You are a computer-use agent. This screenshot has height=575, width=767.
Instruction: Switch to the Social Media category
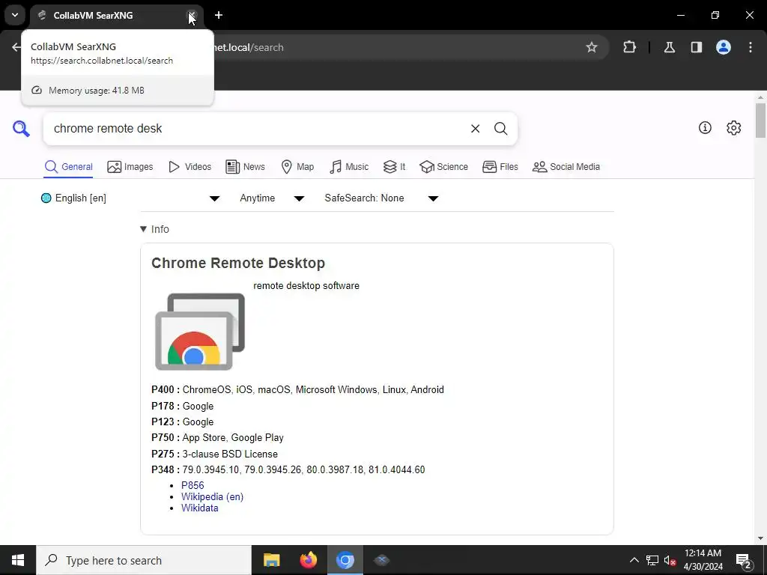click(x=566, y=167)
